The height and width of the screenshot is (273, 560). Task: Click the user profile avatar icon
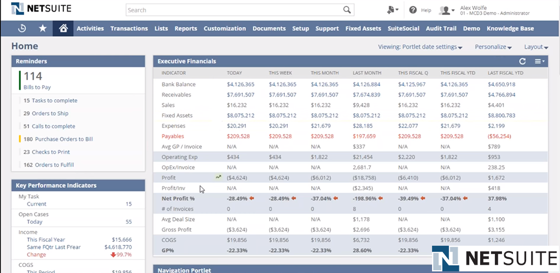pos(446,10)
